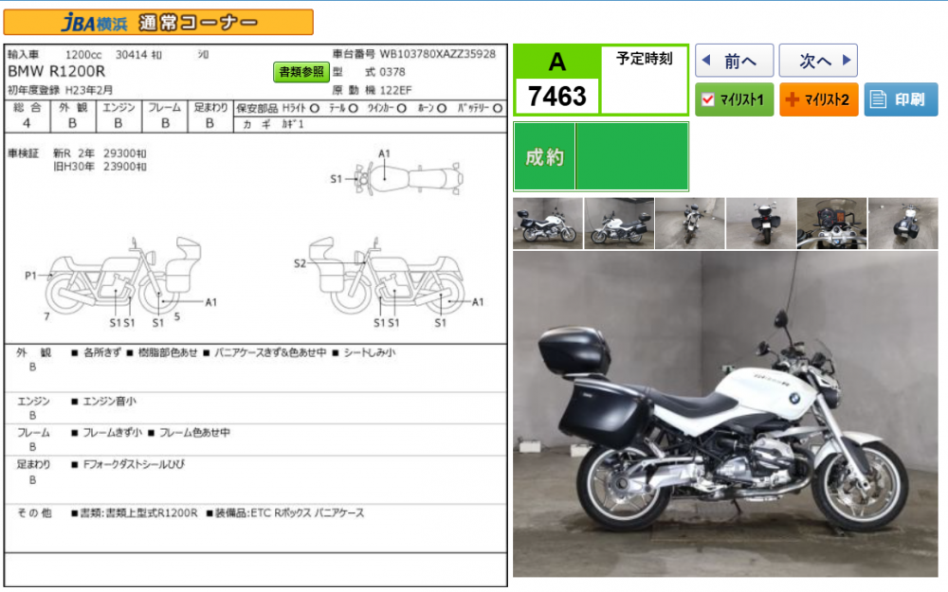Image resolution: width=948 pixels, height=592 pixels.
Task: Open the 書類参照 document reference button
Action: (x=301, y=73)
